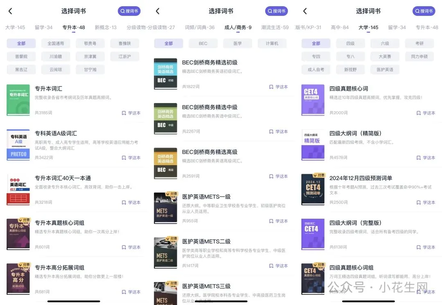Bookmark 学这本 for 专升本词汇
442x305 pixels.
click(131, 113)
